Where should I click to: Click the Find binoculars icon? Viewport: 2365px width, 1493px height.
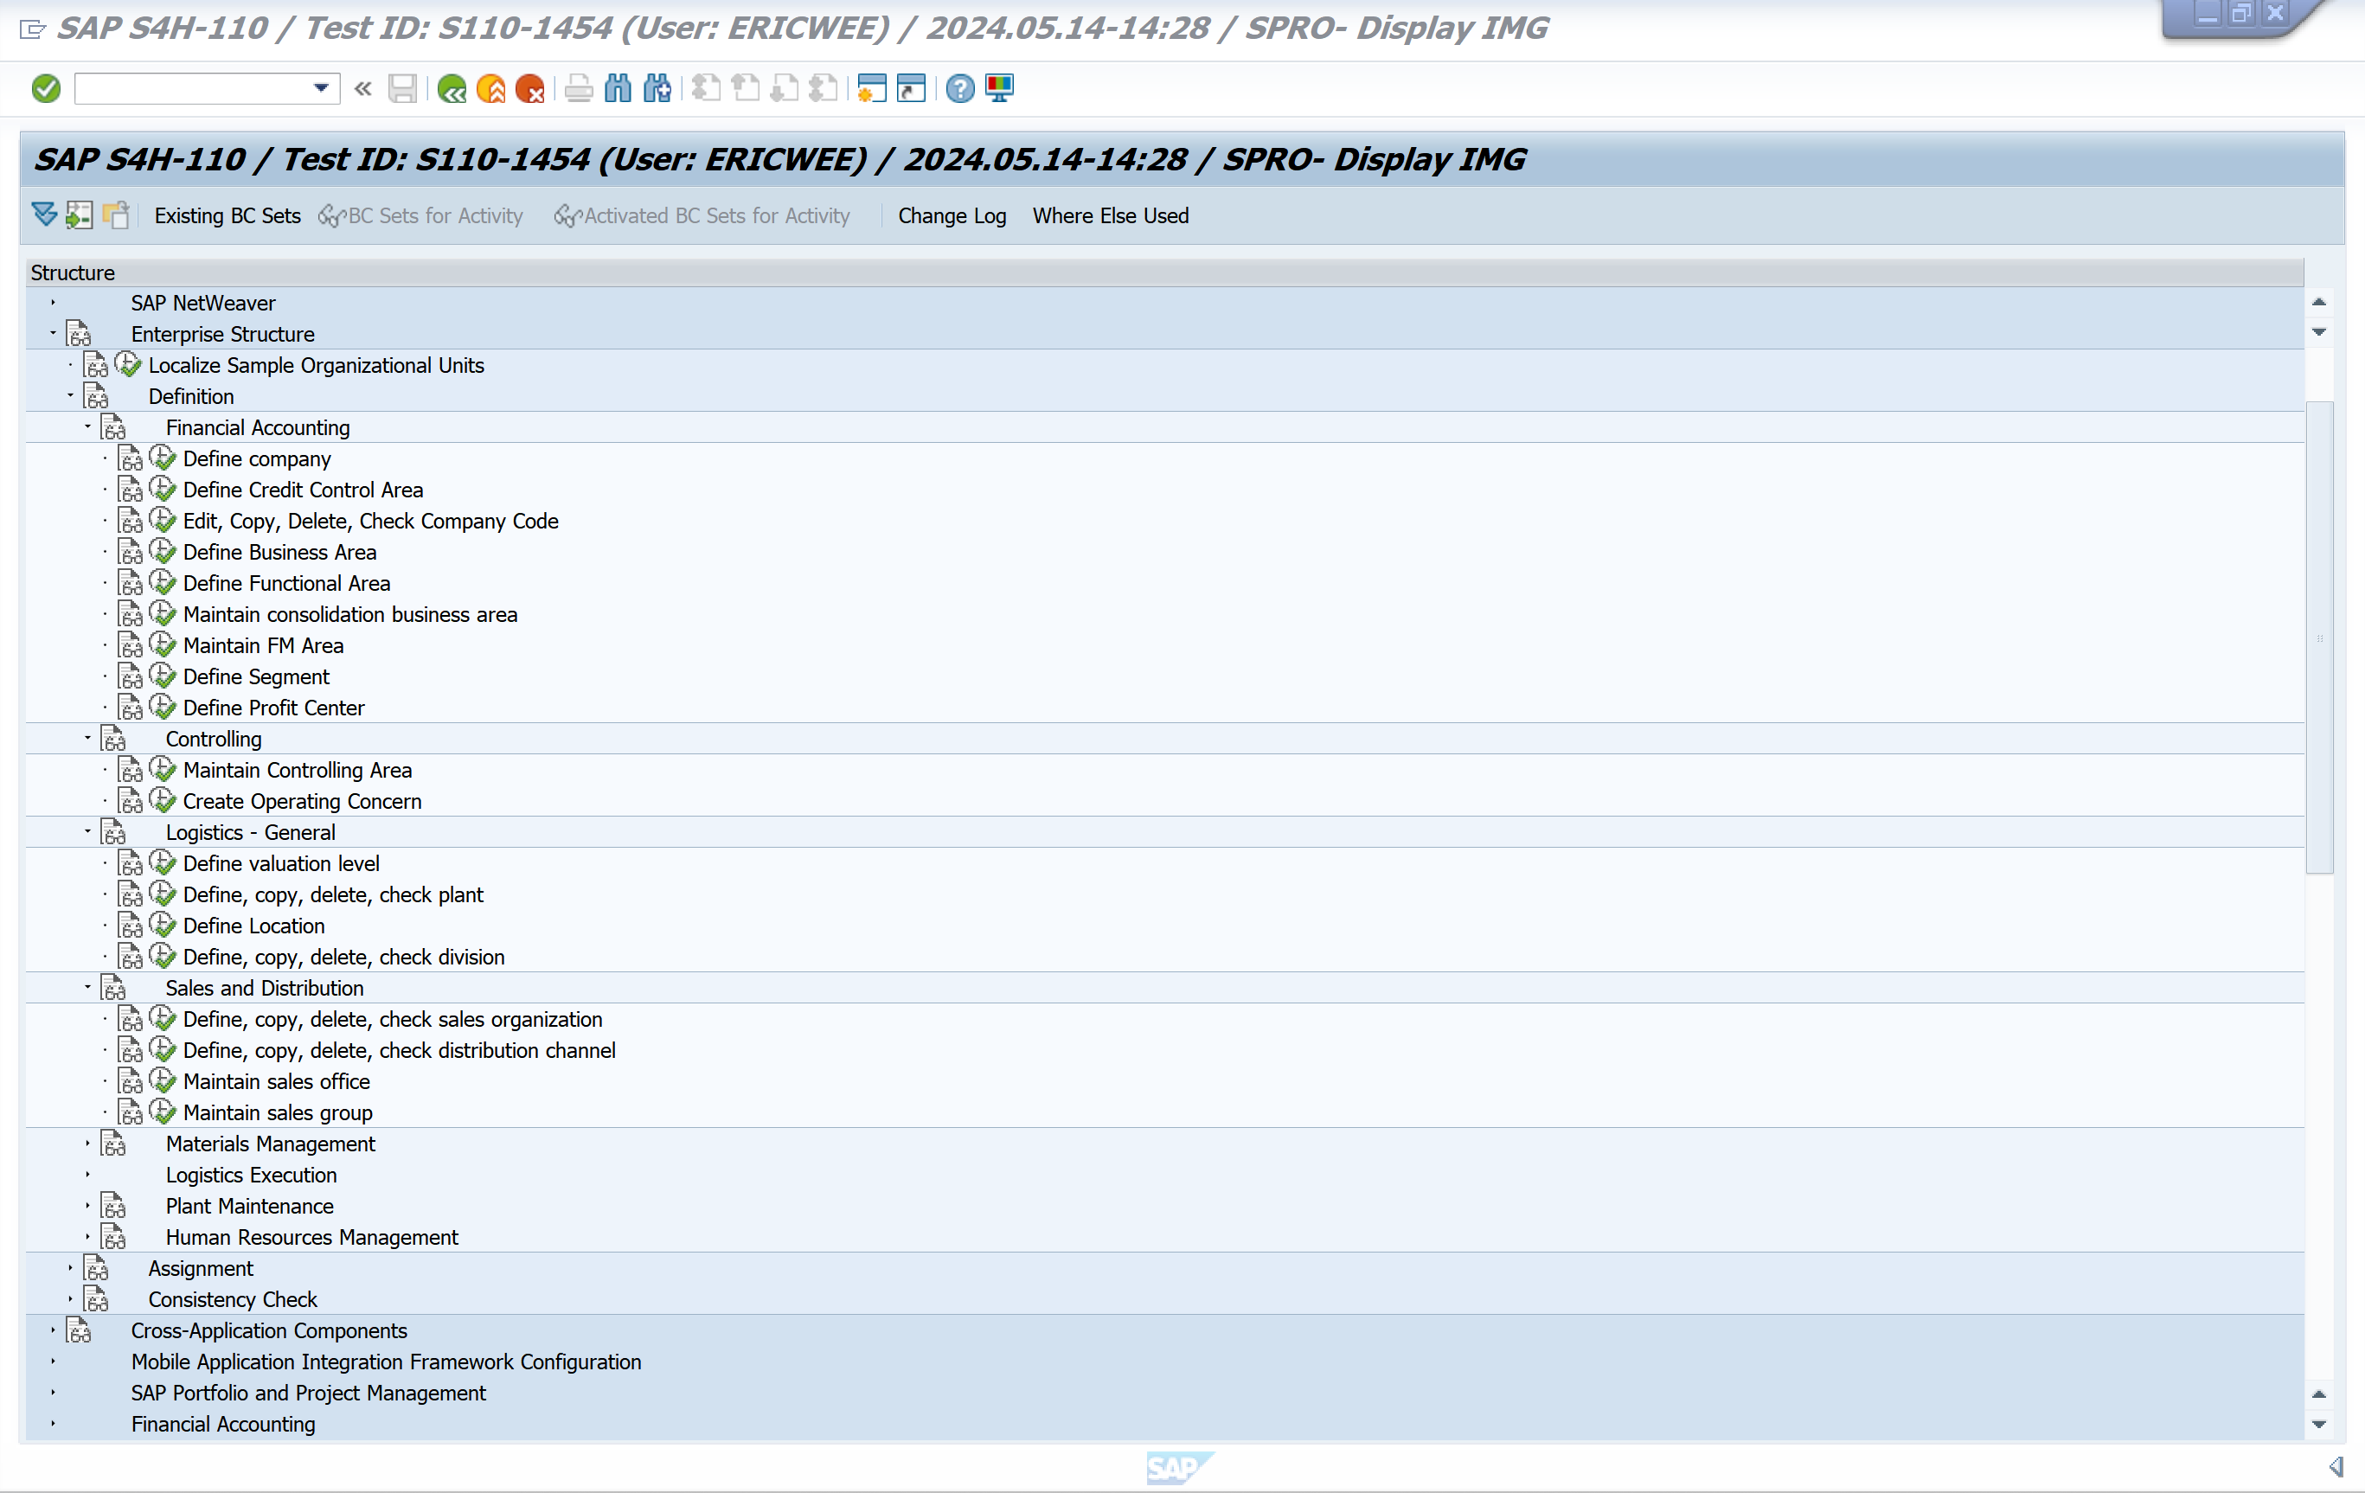618,88
